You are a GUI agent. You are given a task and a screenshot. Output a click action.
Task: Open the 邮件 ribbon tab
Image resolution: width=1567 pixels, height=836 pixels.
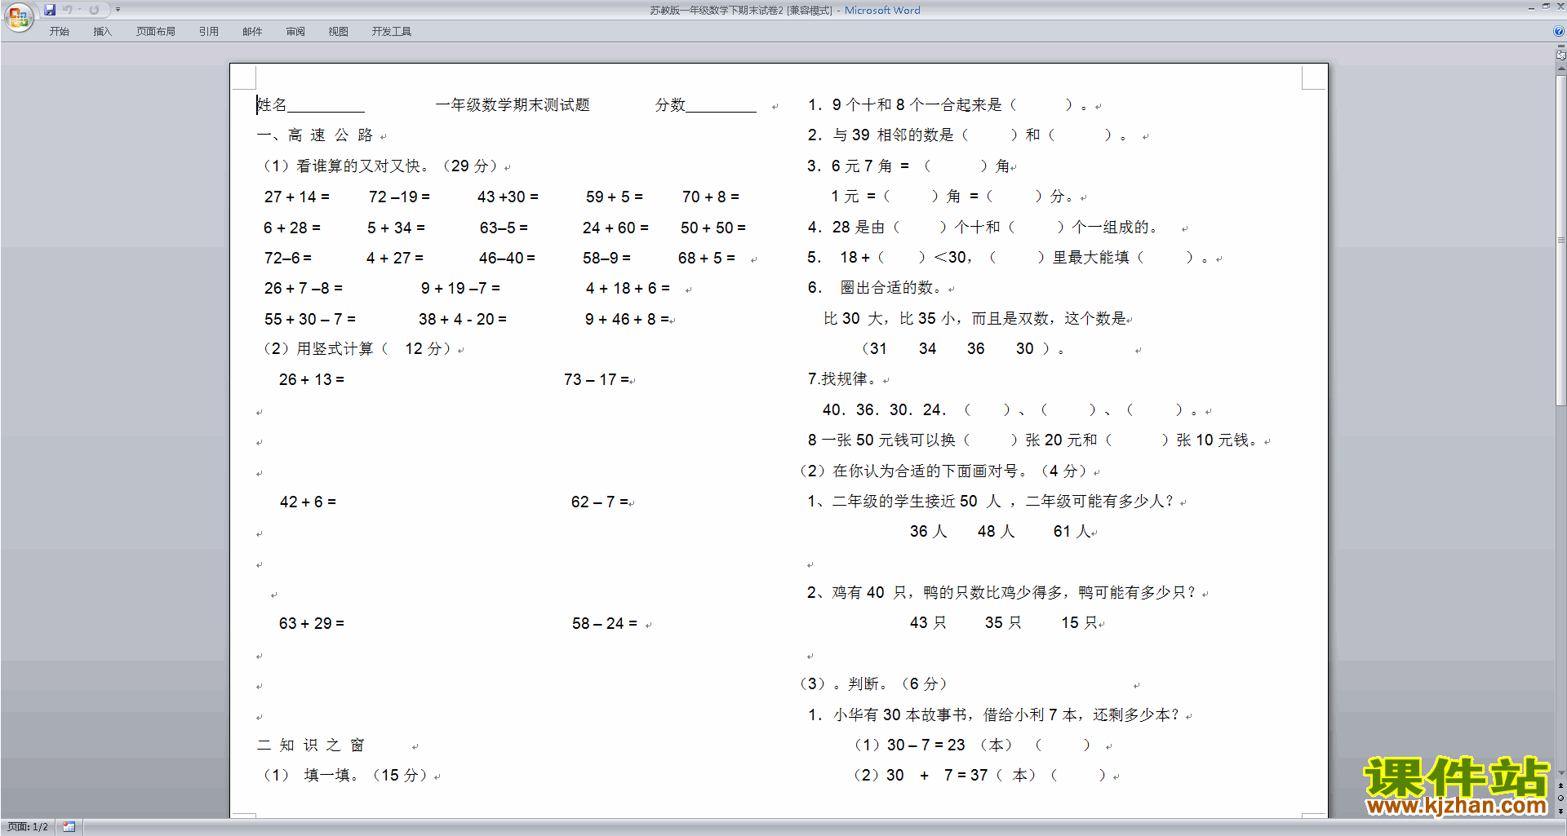click(x=252, y=32)
